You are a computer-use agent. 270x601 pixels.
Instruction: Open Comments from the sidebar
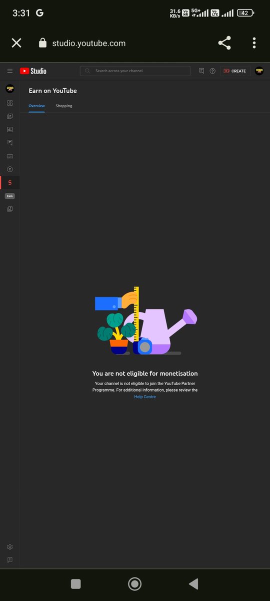(9, 143)
